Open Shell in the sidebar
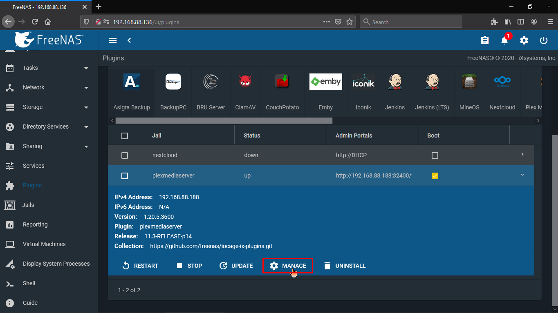The height and width of the screenshot is (313, 558). tap(49, 283)
